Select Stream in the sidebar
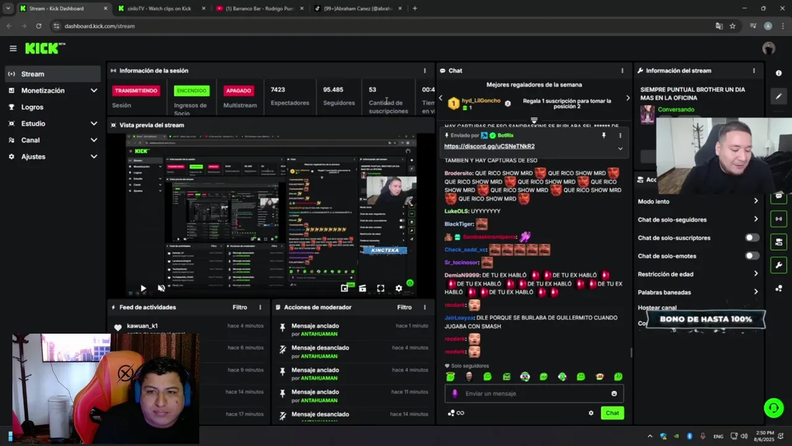The height and width of the screenshot is (446, 792). coord(53,74)
